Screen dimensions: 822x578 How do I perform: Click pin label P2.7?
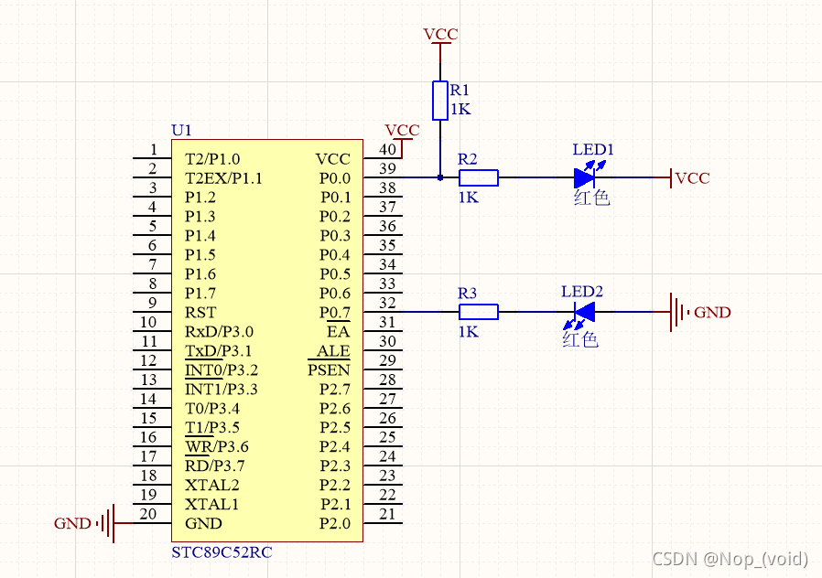(x=335, y=390)
